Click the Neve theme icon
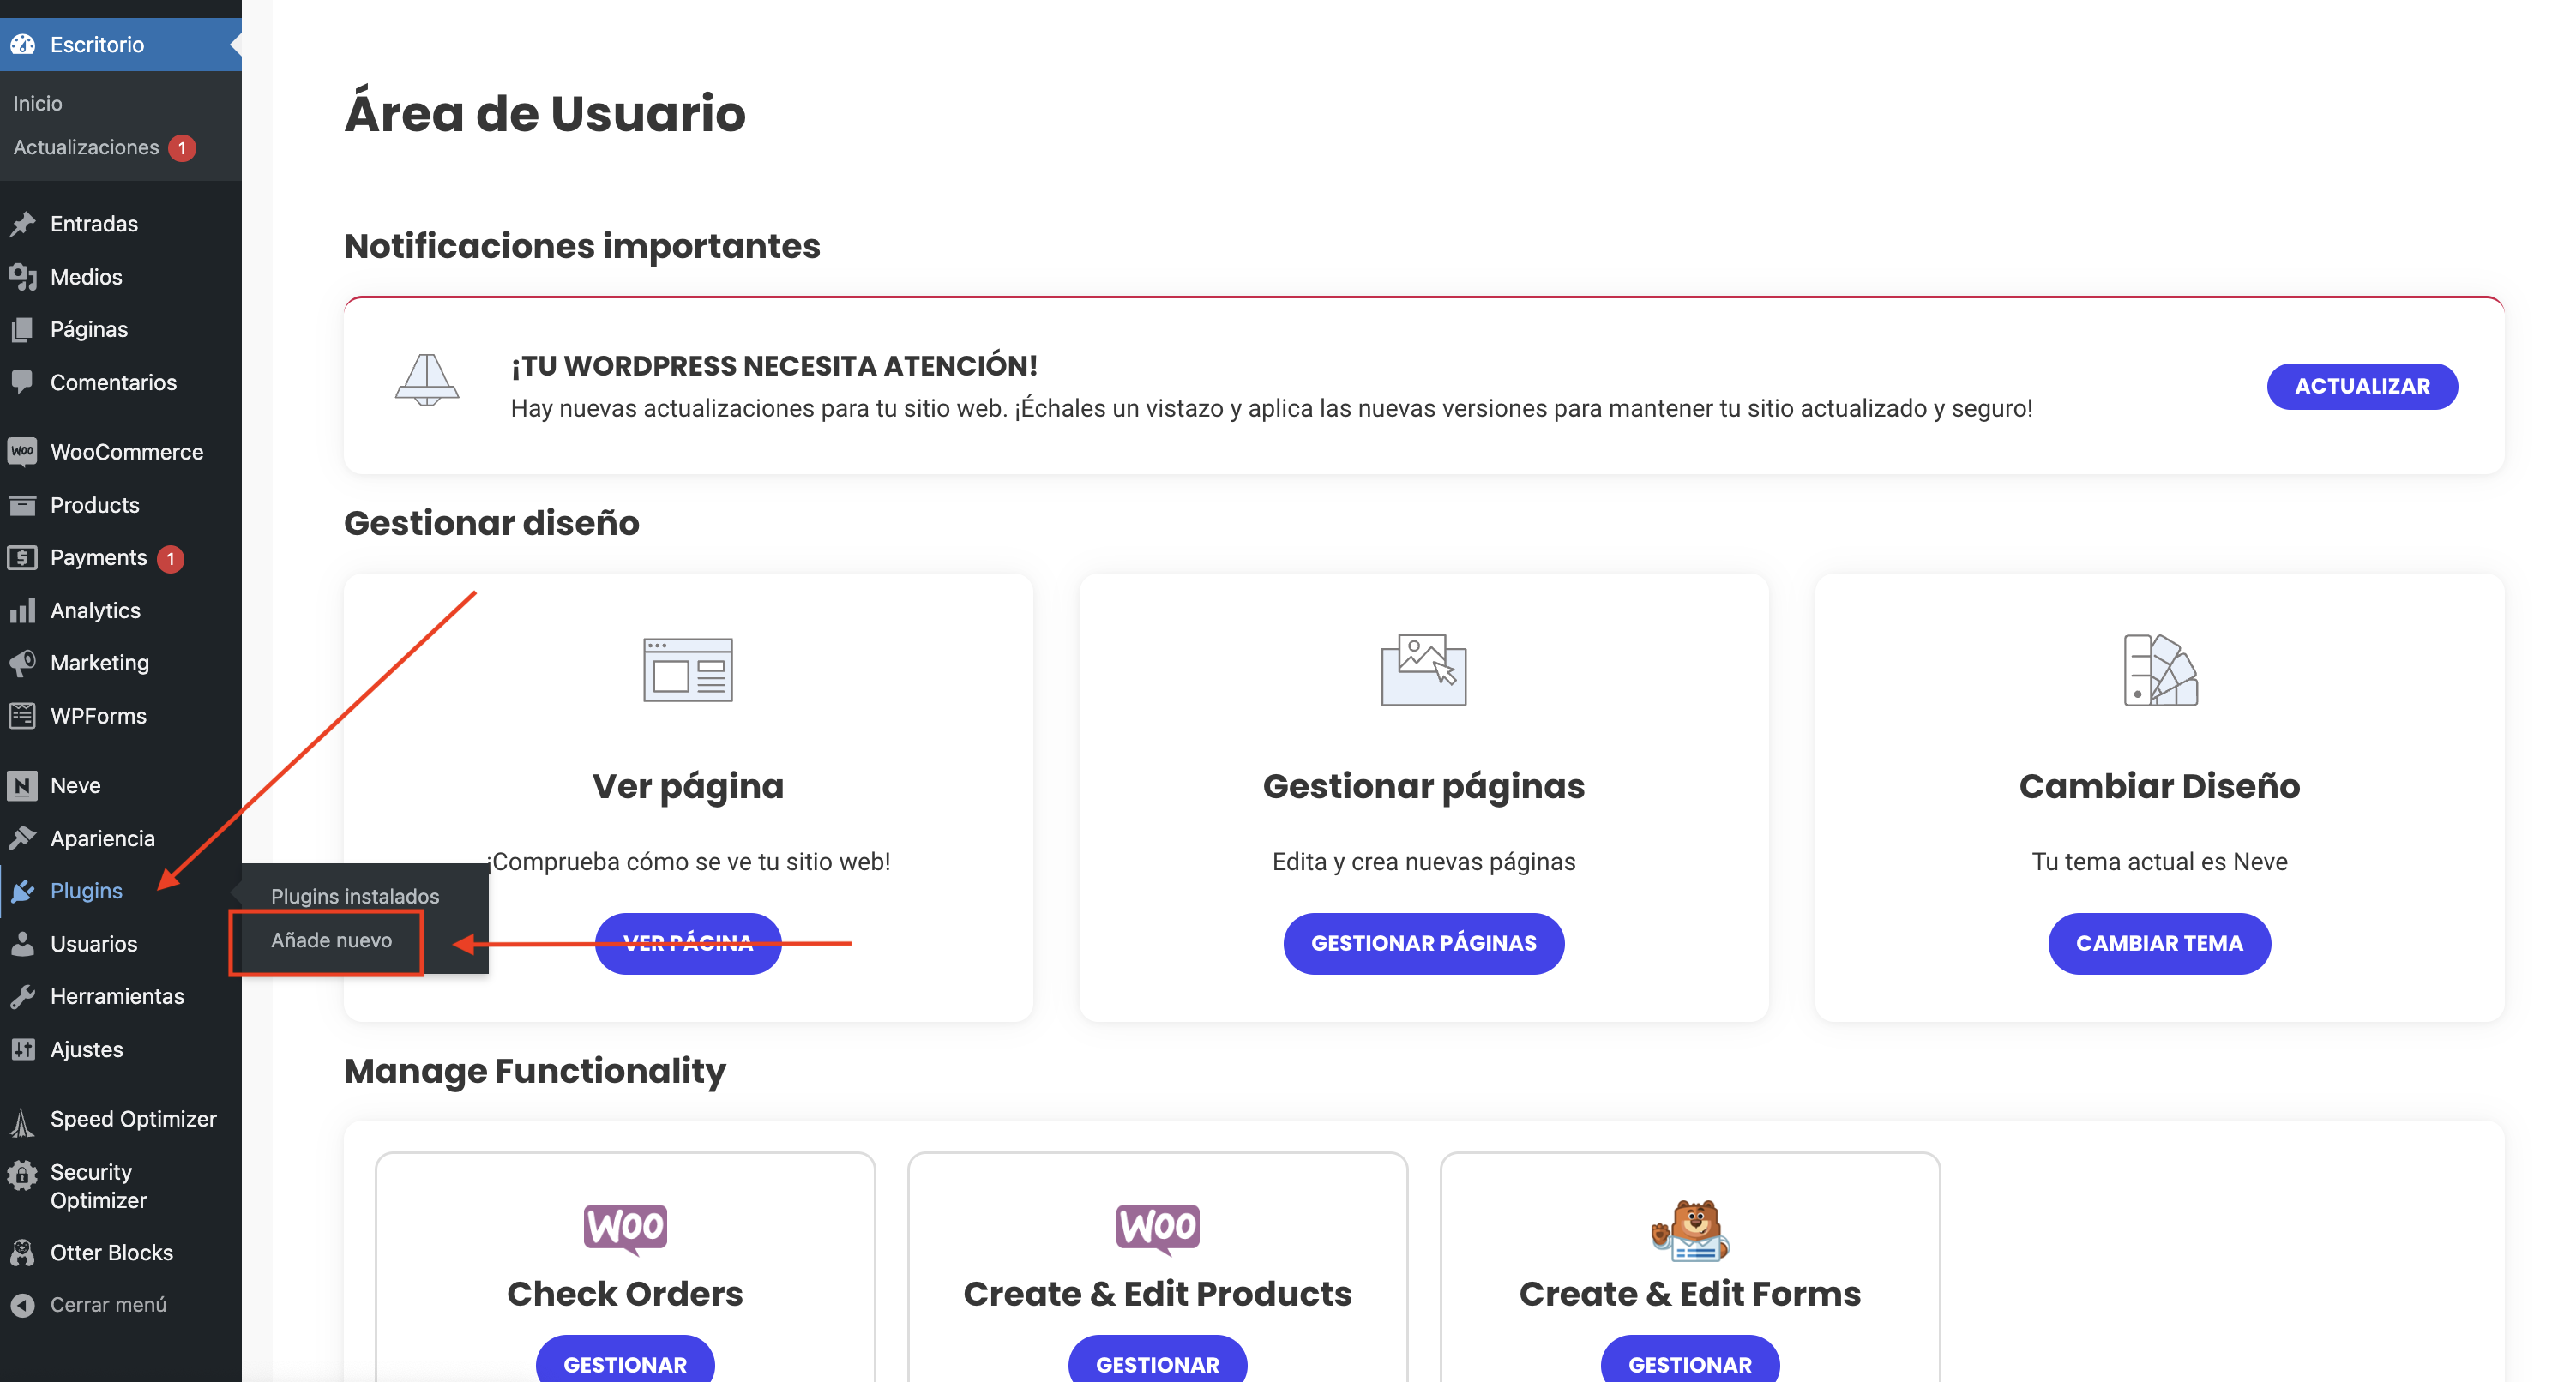 tap(22, 785)
